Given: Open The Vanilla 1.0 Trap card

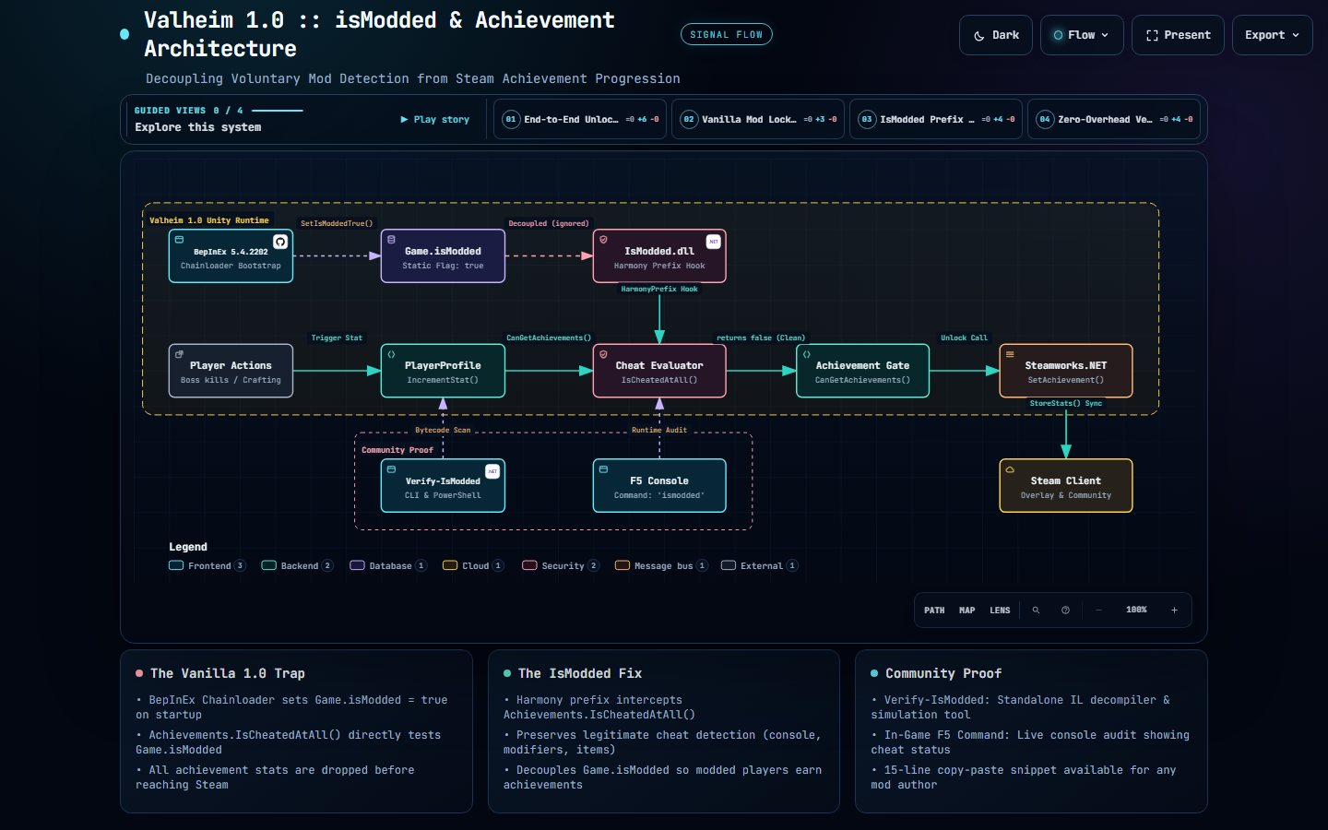Looking at the screenshot, I should pos(296,731).
